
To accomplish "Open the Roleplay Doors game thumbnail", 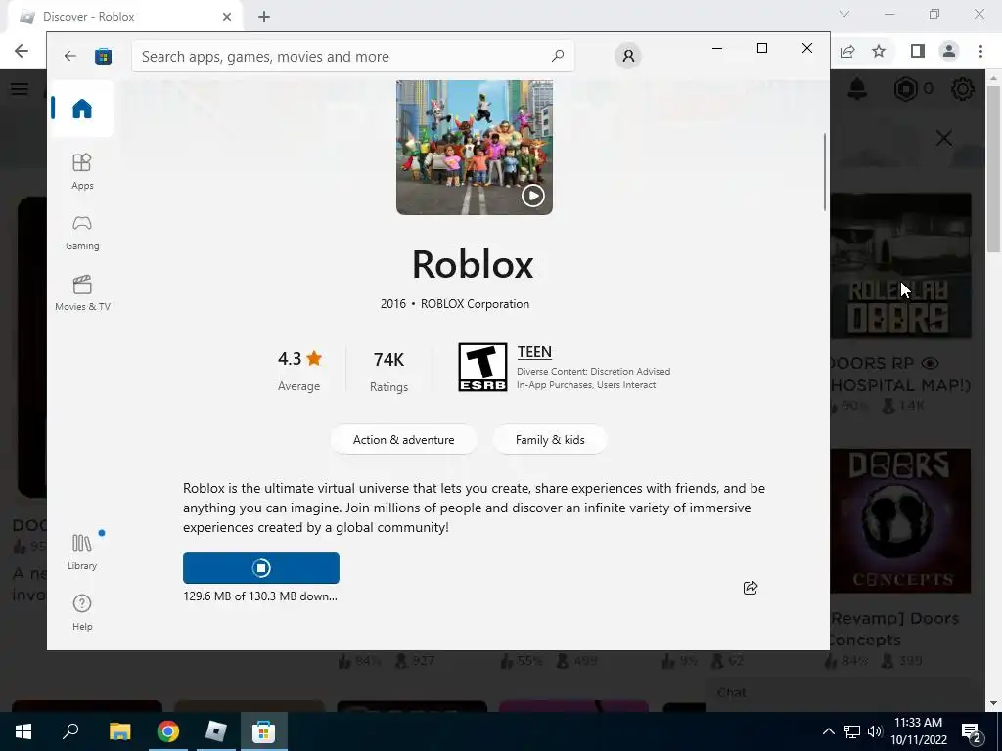I will pos(900,266).
